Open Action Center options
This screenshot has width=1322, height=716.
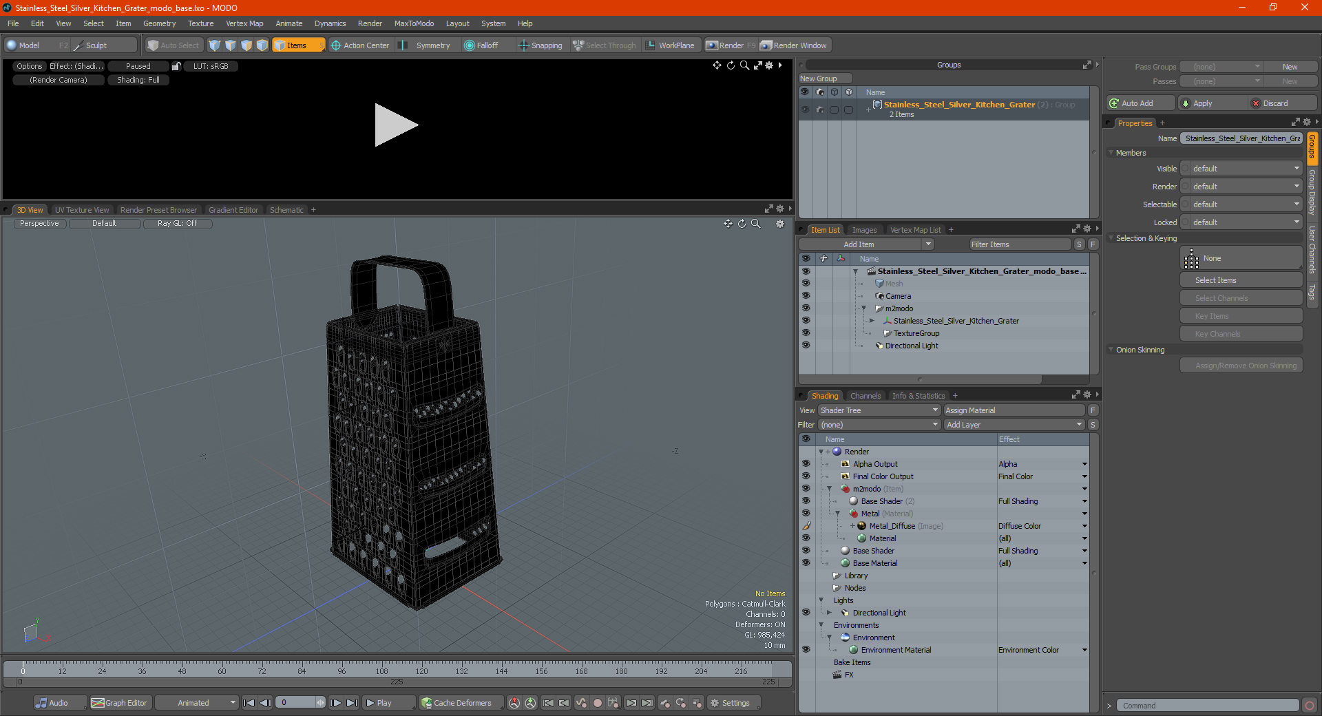pos(360,45)
